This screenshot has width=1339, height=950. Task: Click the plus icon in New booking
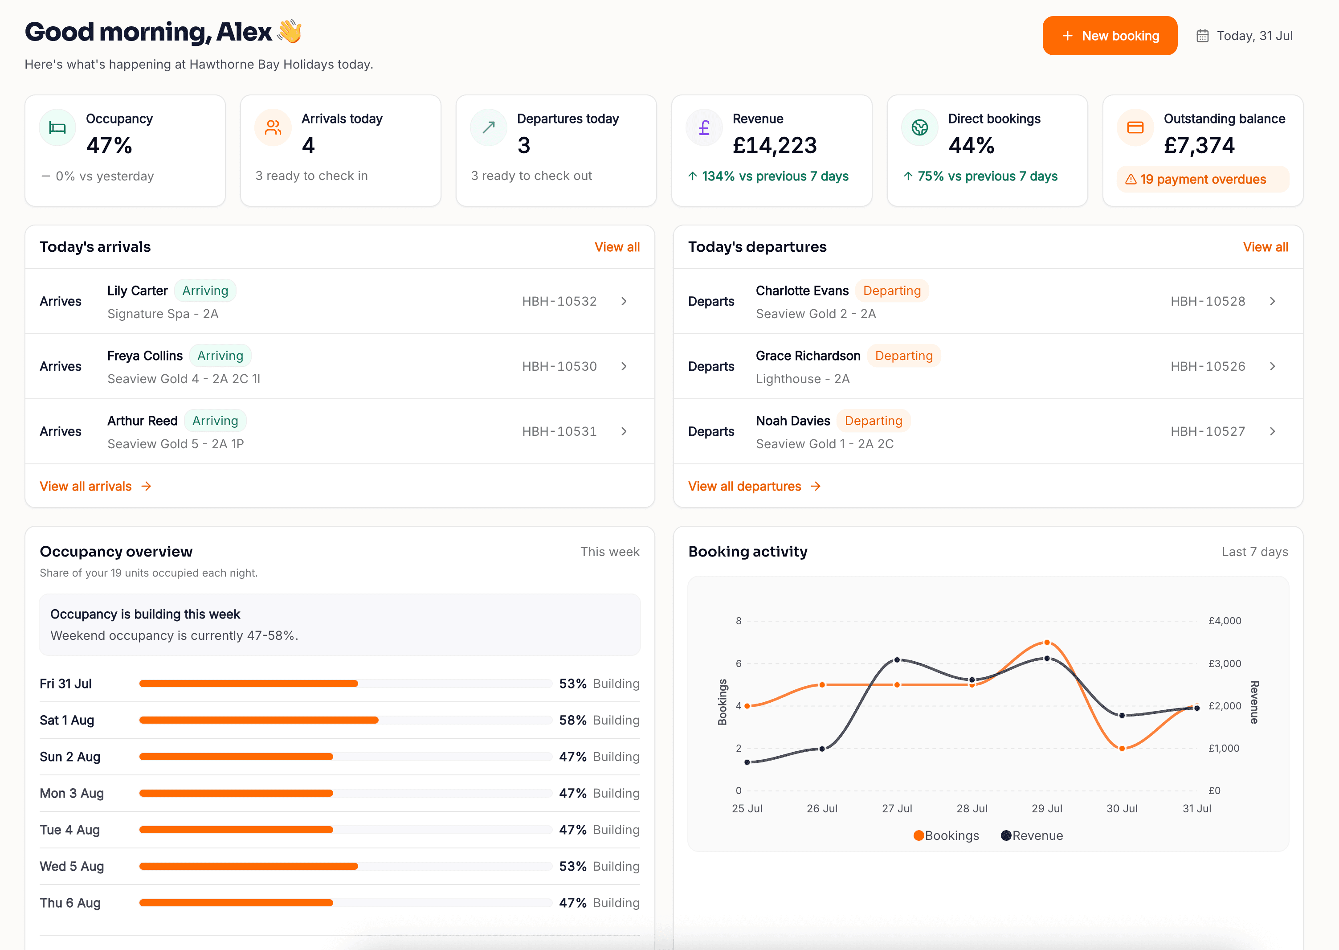[1068, 36]
